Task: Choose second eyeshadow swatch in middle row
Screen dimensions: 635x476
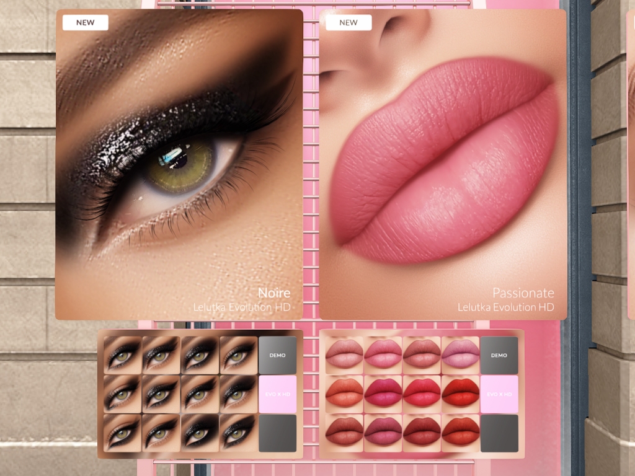Action: click(161, 394)
